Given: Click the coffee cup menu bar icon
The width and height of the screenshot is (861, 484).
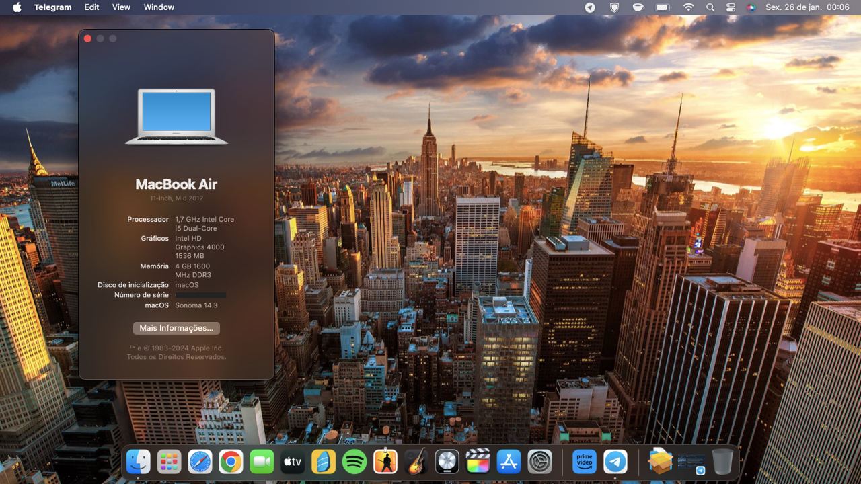Looking at the screenshot, I should 638,7.
